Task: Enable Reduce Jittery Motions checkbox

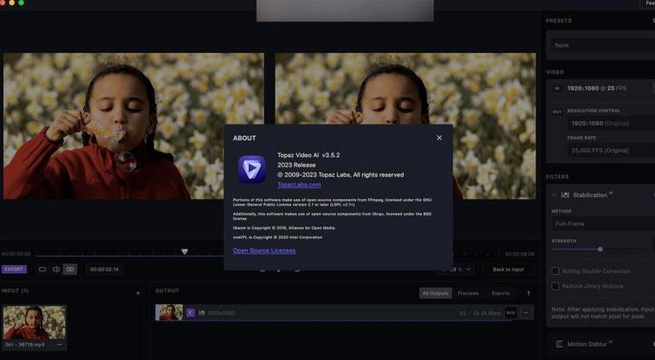Action: click(x=555, y=286)
